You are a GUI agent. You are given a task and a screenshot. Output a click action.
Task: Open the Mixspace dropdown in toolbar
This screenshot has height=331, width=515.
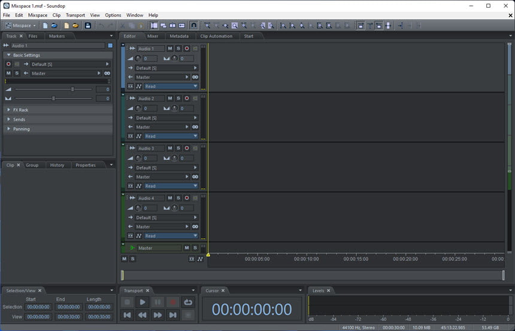click(20, 26)
